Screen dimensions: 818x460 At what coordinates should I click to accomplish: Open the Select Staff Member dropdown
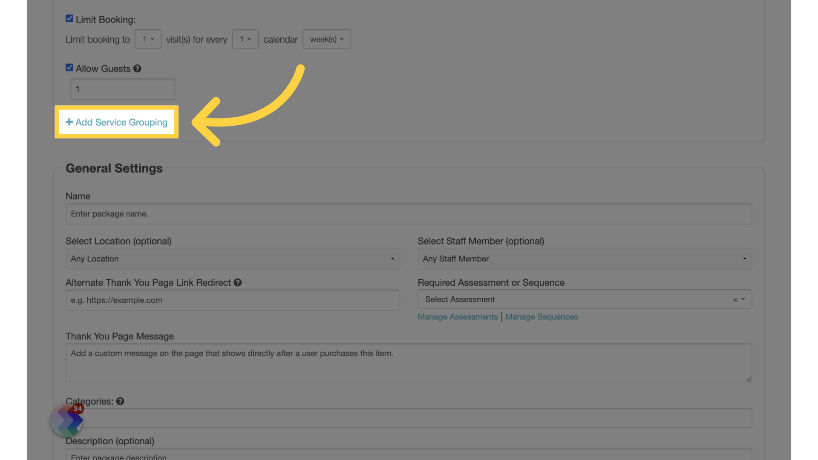pyautogui.click(x=584, y=259)
